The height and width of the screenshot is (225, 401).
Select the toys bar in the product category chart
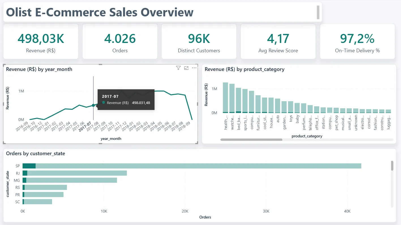pos(291,107)
